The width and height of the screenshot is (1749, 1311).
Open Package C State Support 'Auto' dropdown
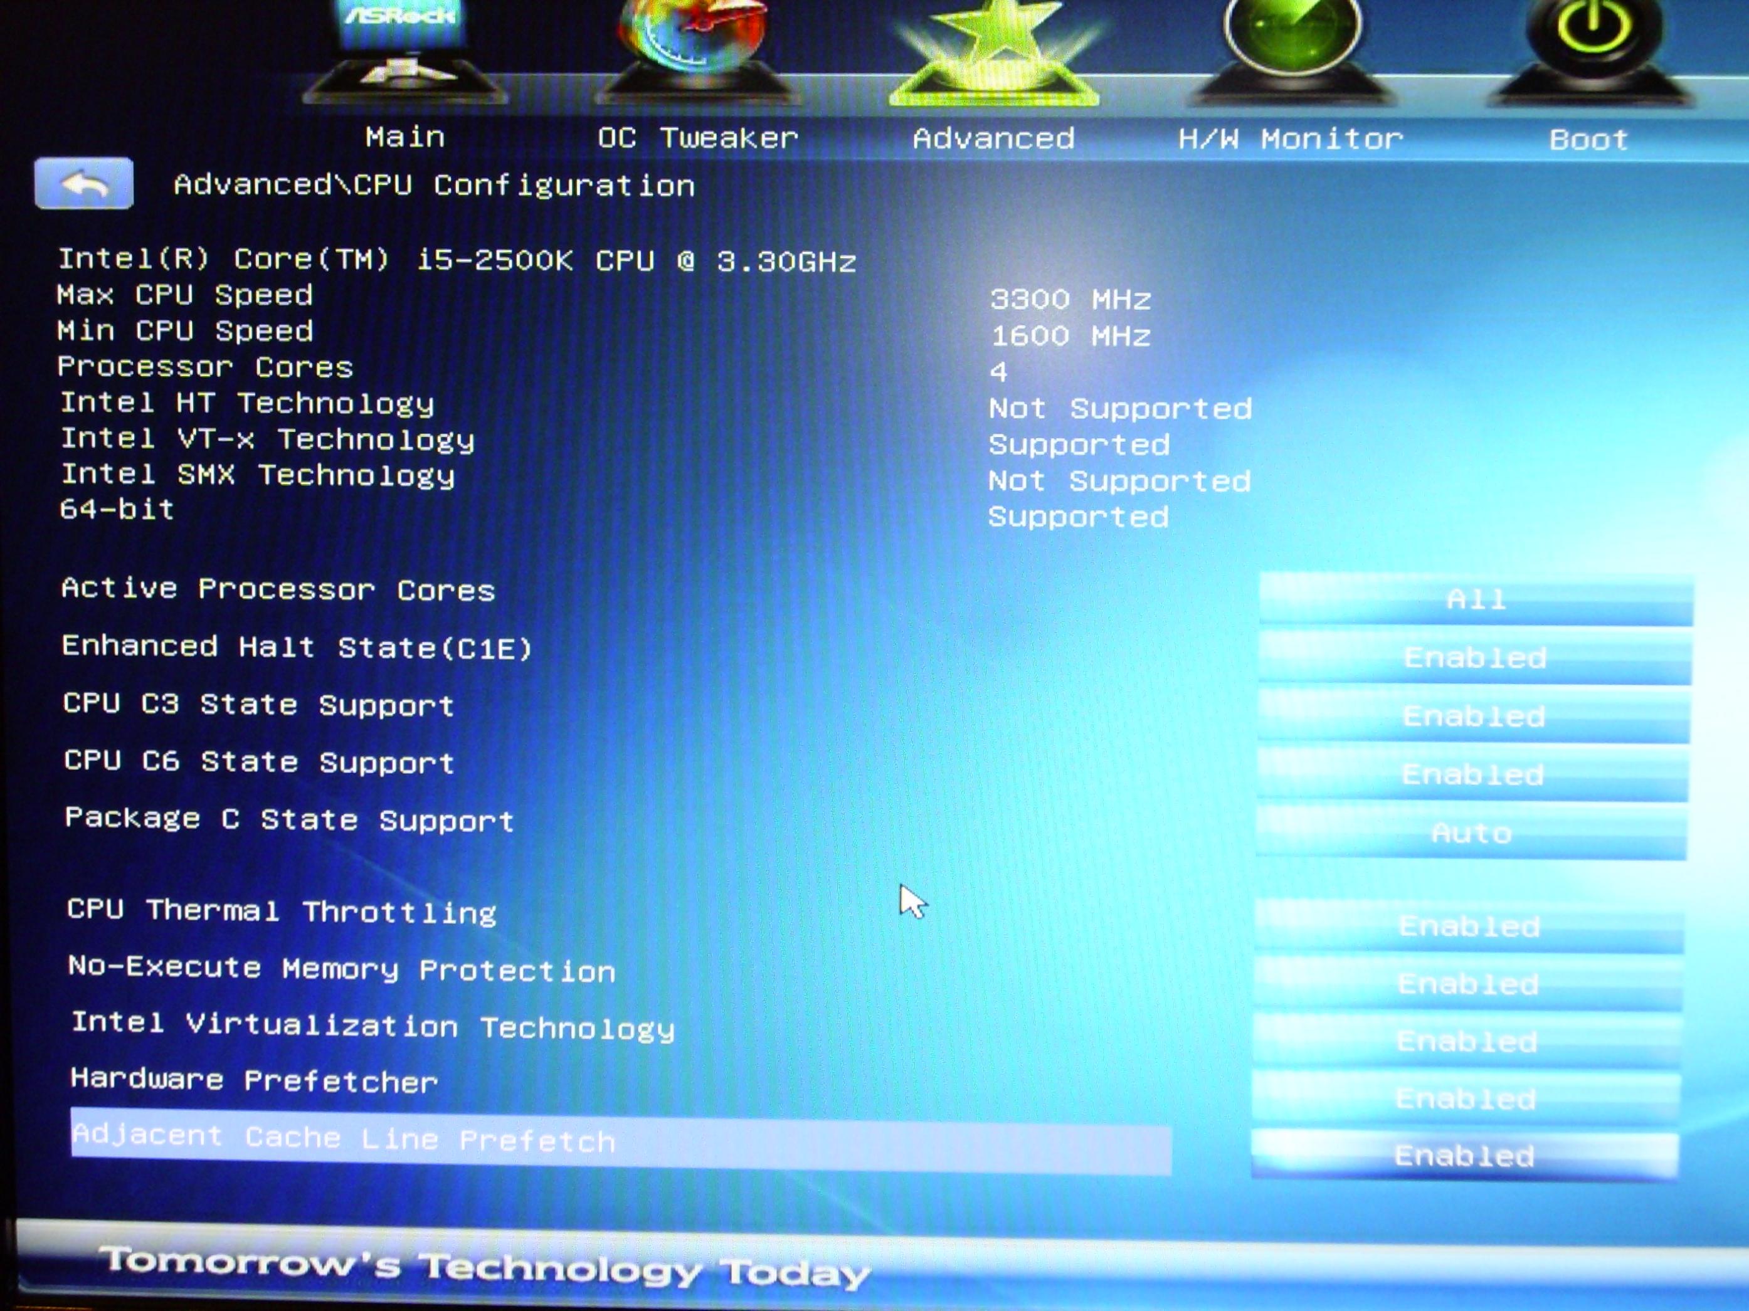(x=1471, y=833)
